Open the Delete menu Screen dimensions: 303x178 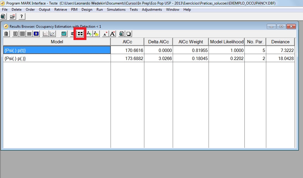pos(17,10)
